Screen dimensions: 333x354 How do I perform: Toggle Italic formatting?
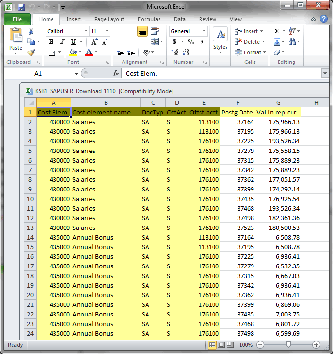62,42
